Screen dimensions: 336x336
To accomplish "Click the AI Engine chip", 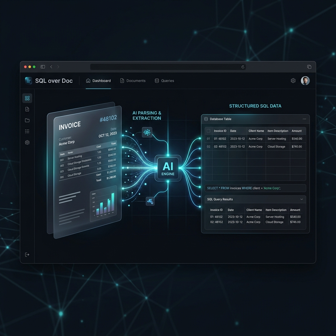I will [x=168, y=168].
